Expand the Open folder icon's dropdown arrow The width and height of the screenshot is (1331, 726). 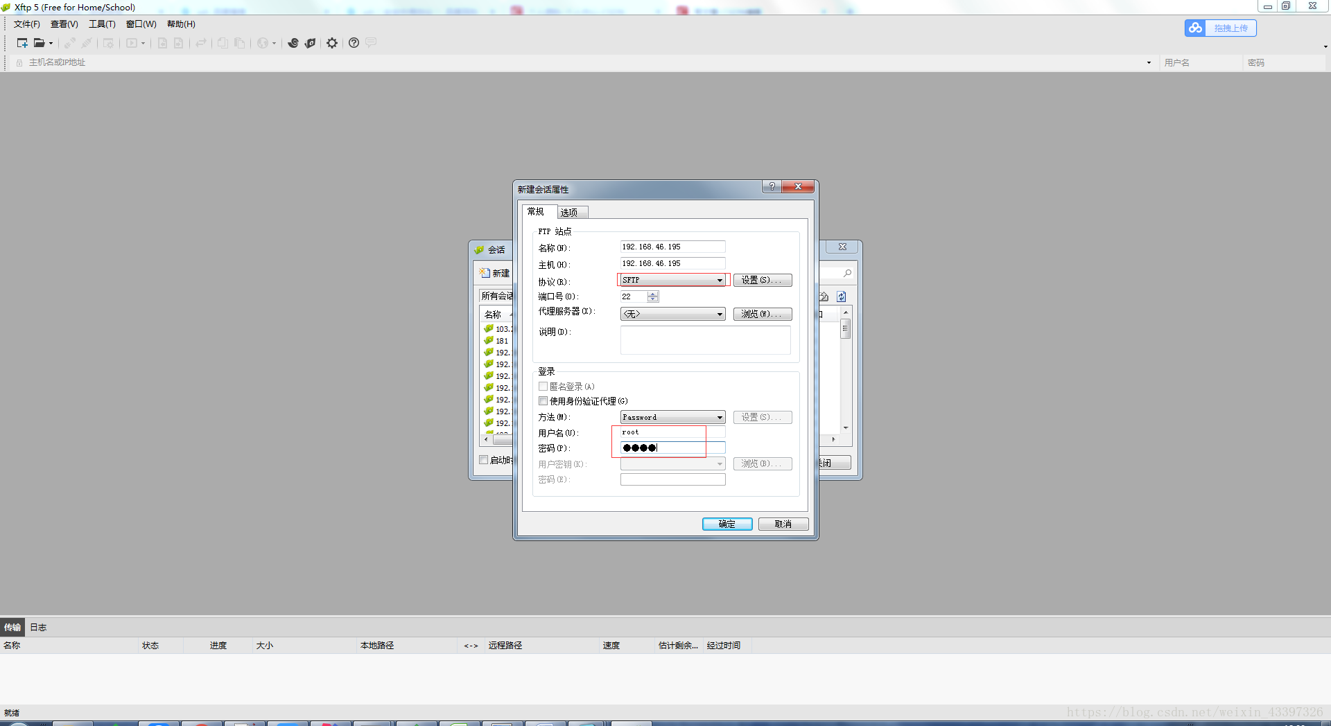coord(51,44)
